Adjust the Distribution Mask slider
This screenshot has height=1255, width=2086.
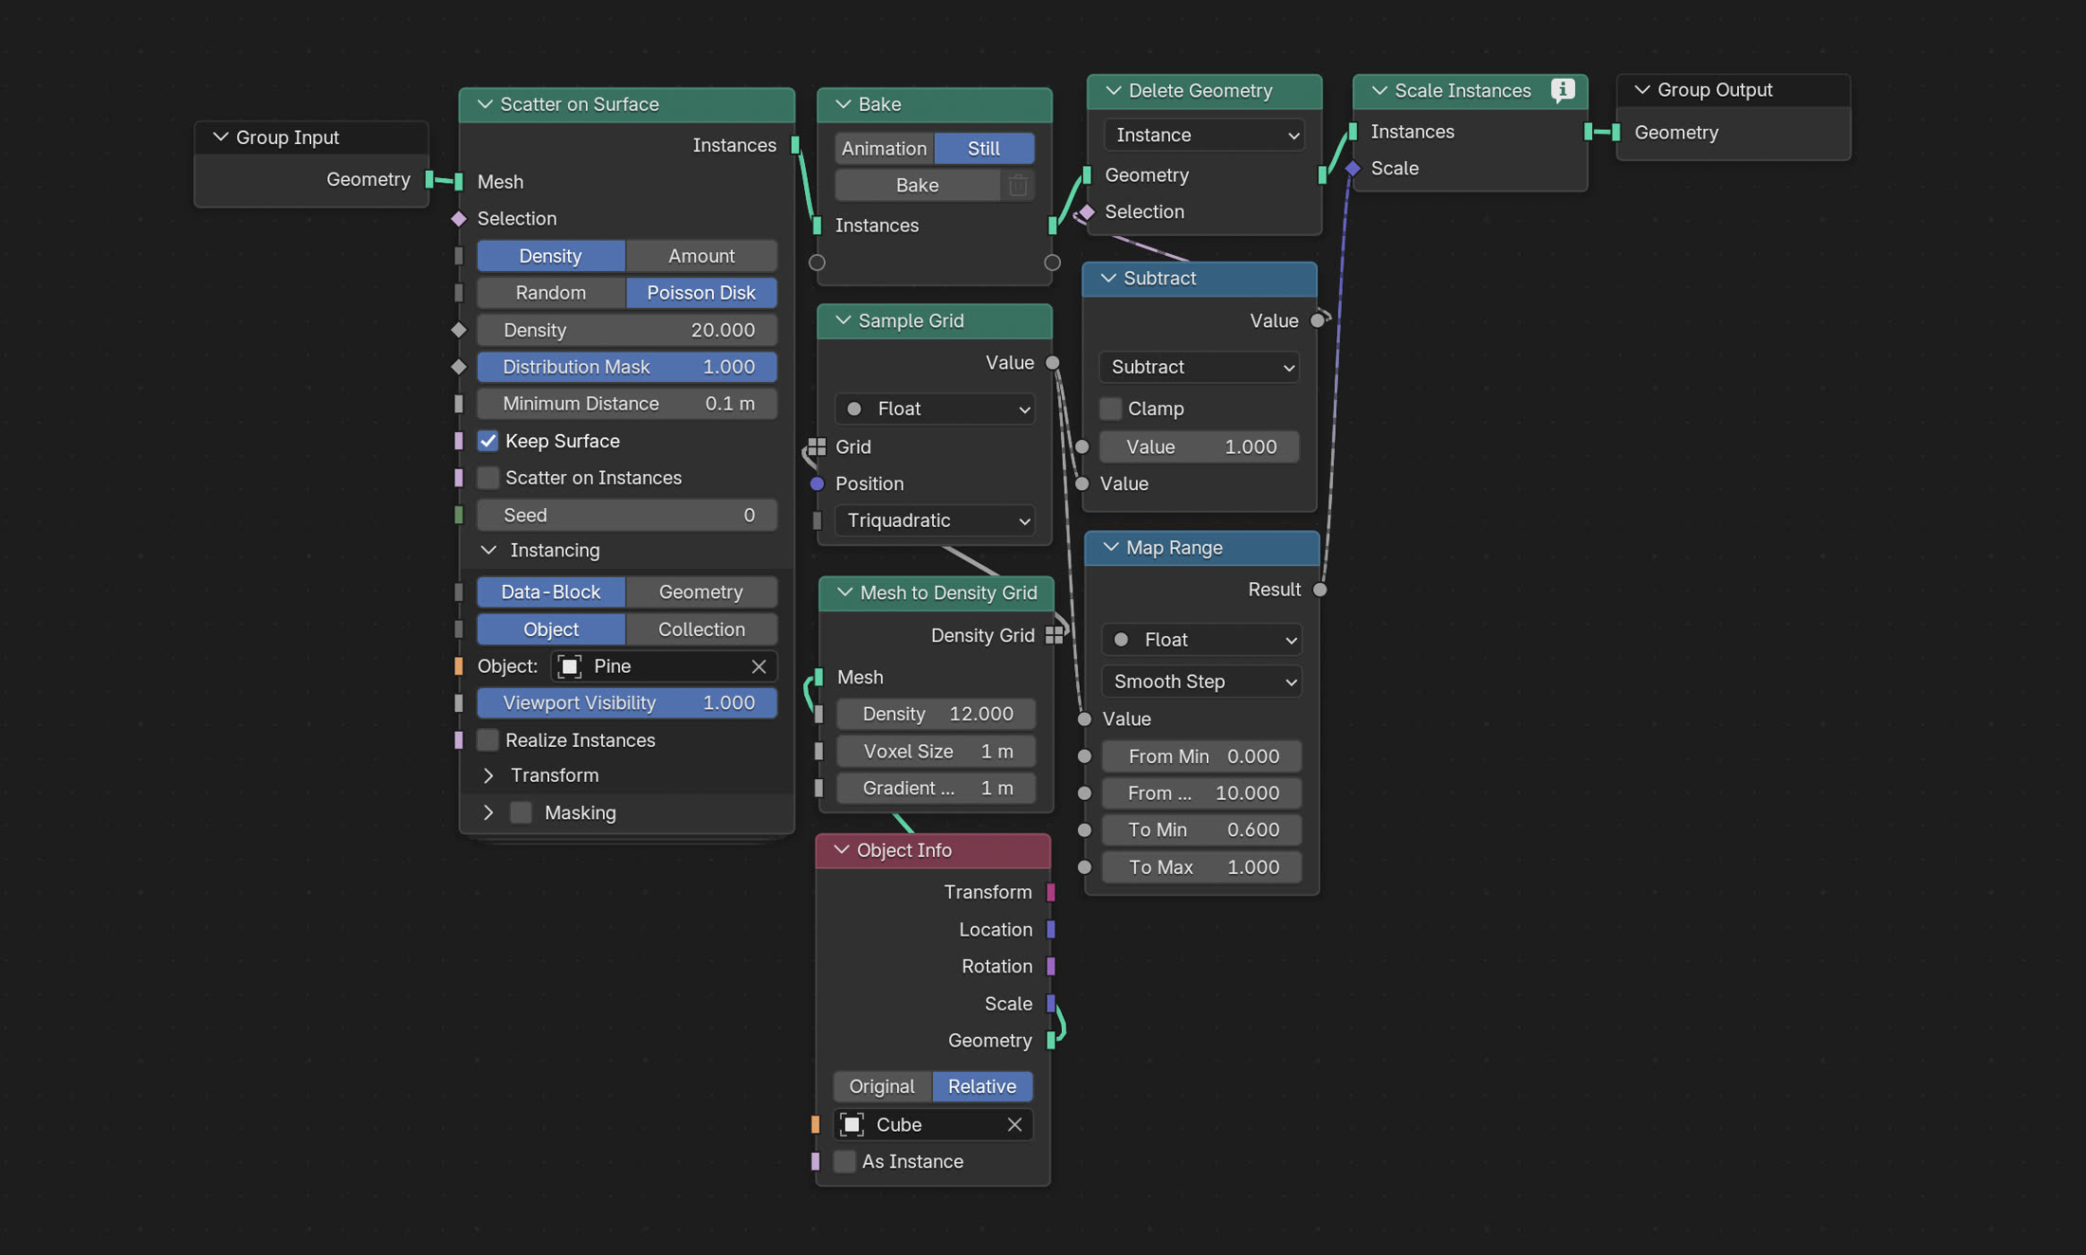[x=627, y=367]
